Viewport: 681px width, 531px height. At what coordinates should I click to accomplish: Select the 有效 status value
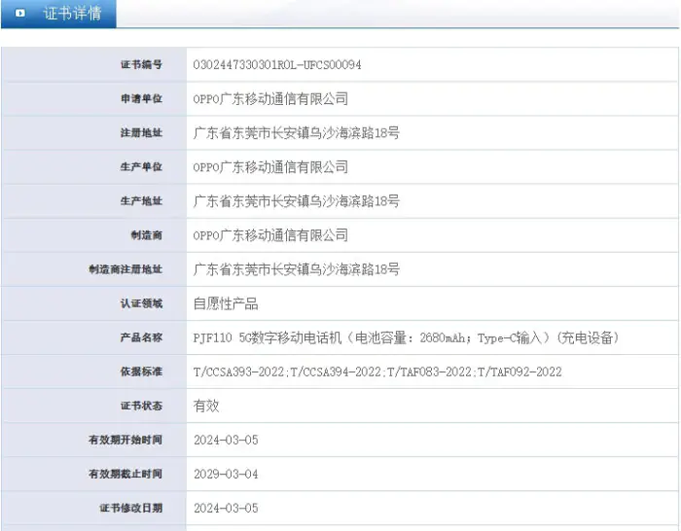[x=206, y=406]
